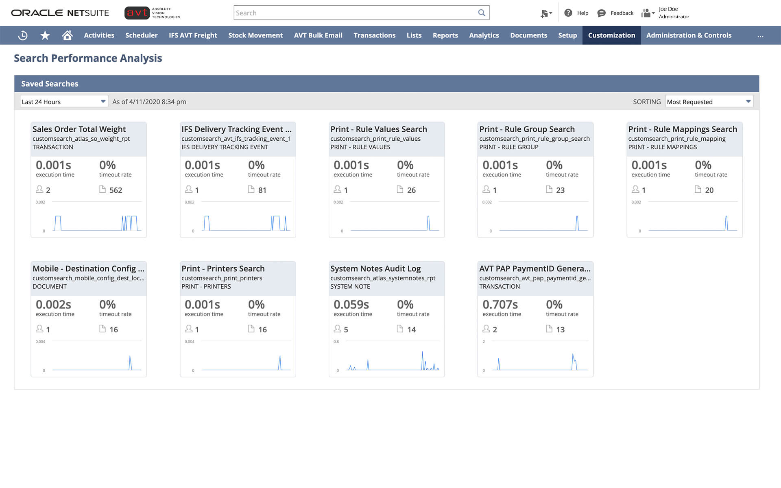
Task: Click the search magnifying glass icon
Action: pyautogui.click(x=482, y=13)
